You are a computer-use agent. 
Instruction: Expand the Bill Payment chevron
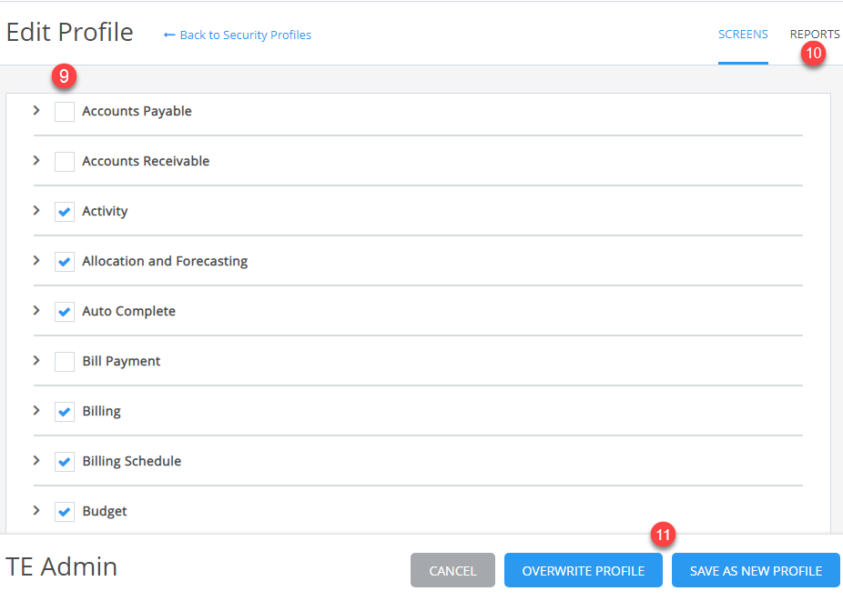click(x=36, y=360)
